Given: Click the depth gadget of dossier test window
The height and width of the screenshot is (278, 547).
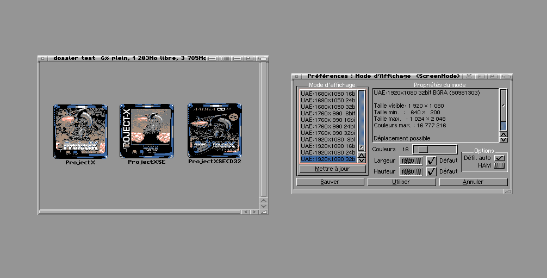Looking at the screenshot, I should [x=262, y=58].
